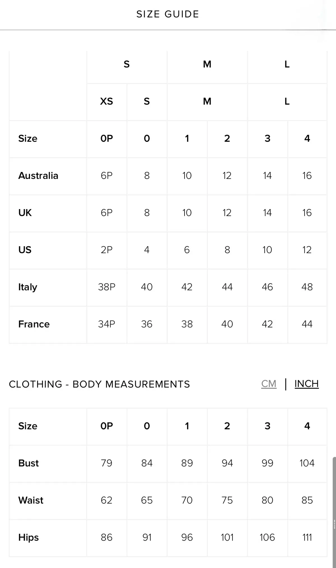Click the Clothing - Body Measurements heading

pos(99,384)
